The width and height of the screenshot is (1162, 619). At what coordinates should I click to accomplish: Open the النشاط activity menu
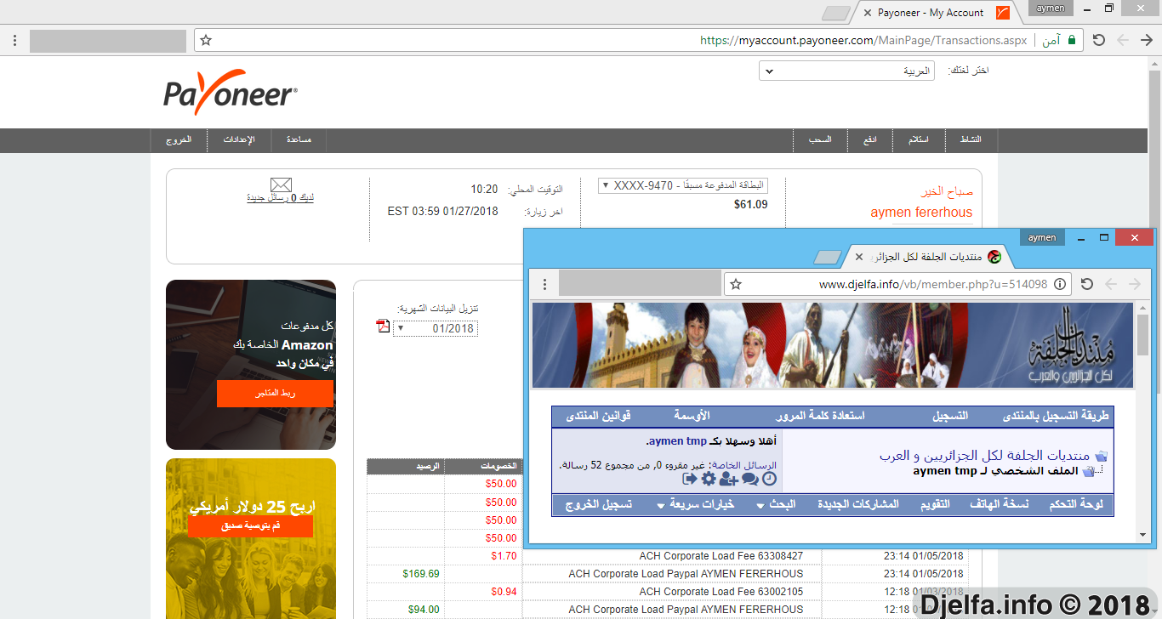pyautogui.click(x=971, y=139)
